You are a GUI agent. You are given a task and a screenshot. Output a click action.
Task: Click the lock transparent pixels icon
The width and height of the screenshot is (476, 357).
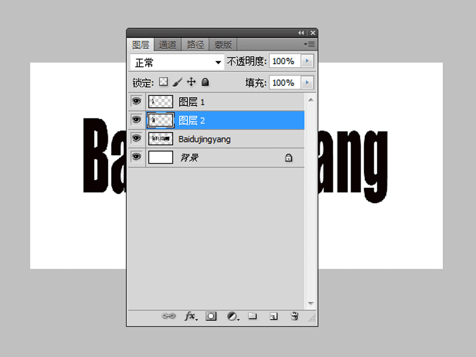tap(164, 82)
